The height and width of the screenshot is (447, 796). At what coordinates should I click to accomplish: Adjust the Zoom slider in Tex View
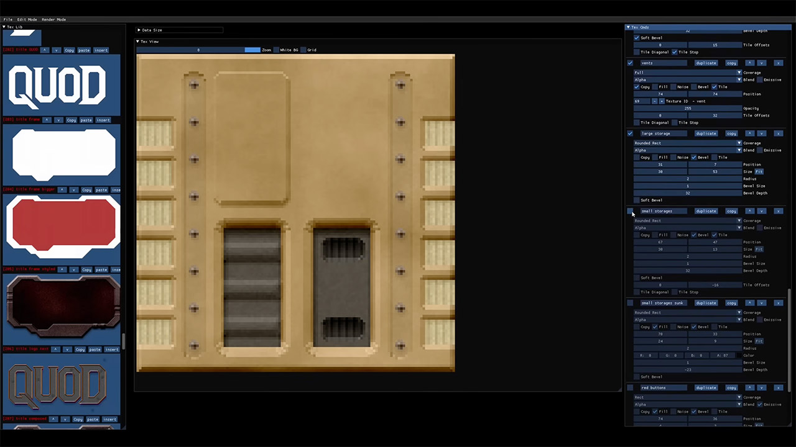[252, 50]
